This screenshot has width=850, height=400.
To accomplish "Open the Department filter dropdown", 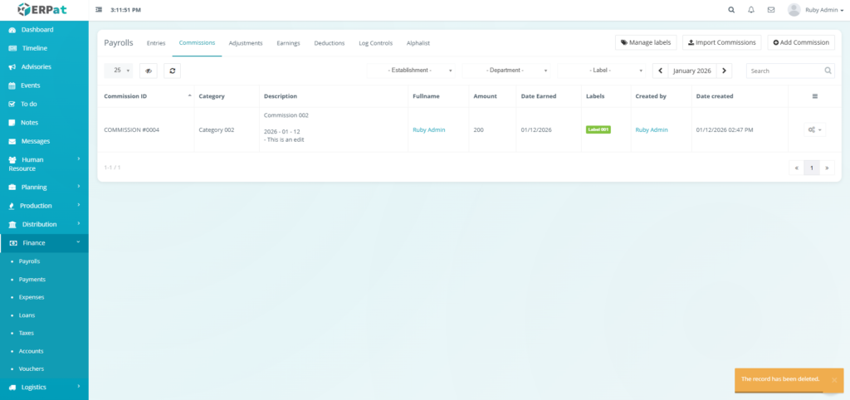I will [x=508, y=71].
